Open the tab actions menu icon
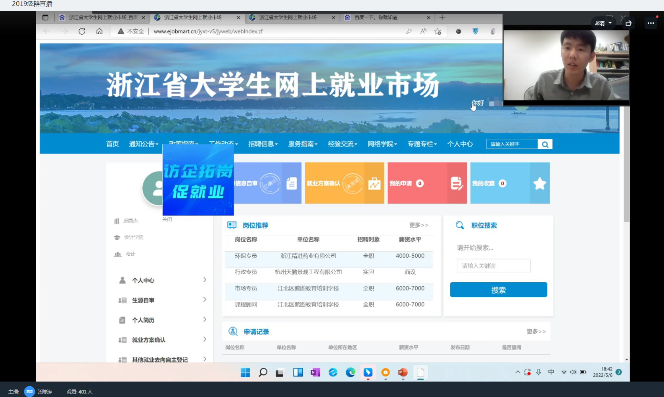 coord(45,17)
